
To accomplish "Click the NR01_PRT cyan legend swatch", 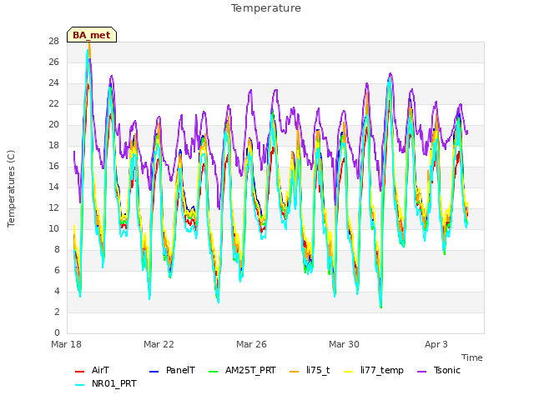I will (x=80, y=385).
